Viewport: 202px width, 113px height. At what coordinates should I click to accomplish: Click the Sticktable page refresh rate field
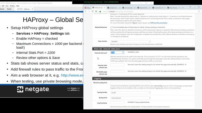[117, 71]
